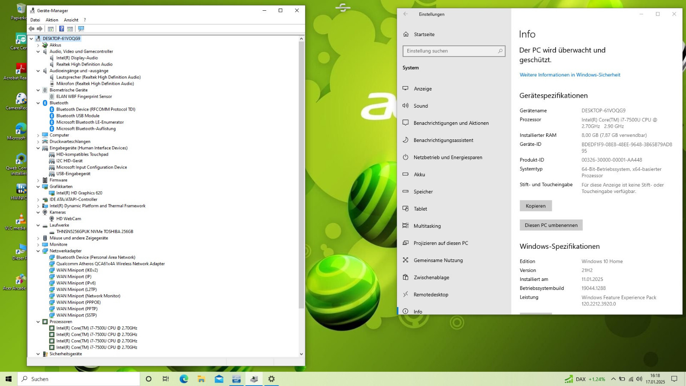Expand the Monitore node
The width and height of the screenshot is (686, 386).
38,244
